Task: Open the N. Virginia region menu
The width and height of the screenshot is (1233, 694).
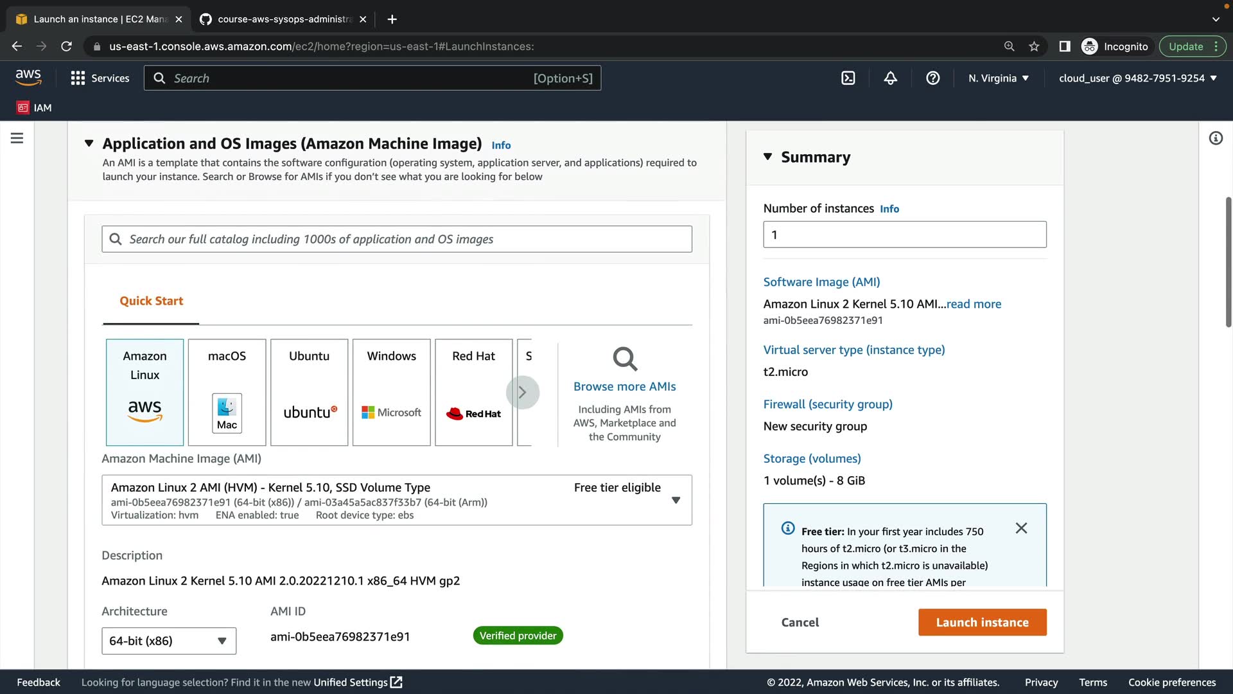Action: point(998,78)
